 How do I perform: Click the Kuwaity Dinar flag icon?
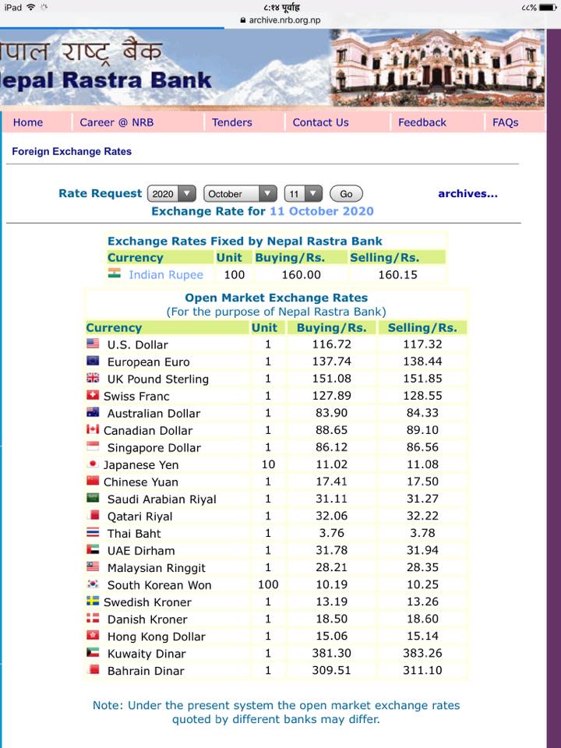[x=93, y=652]
